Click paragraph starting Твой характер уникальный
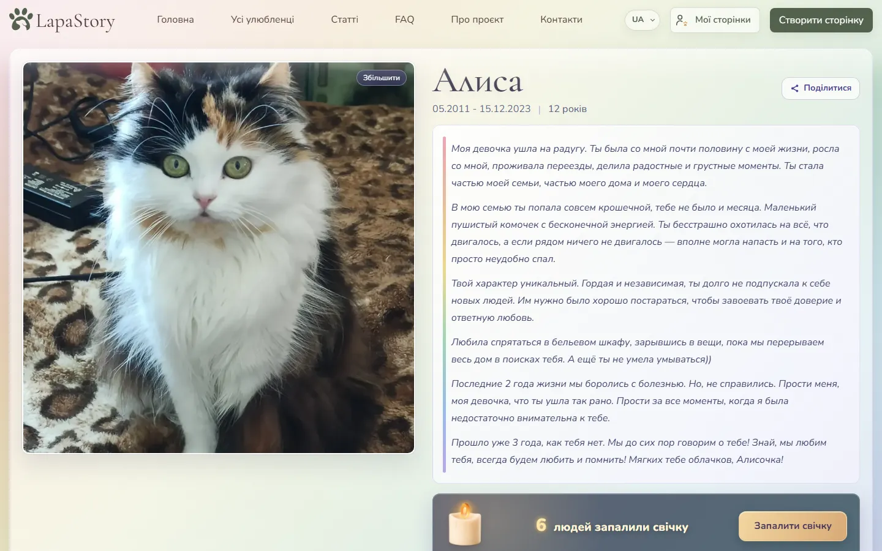 pyautogui.click(x=646, y=301)
